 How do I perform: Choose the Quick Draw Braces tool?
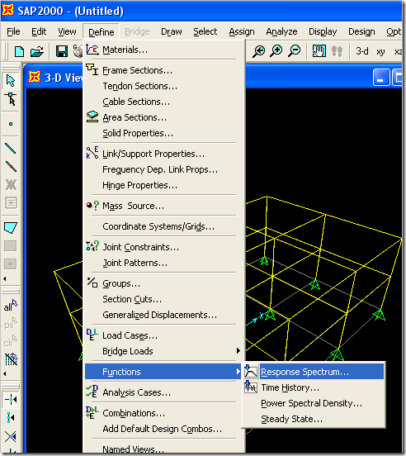coord(11,185)
